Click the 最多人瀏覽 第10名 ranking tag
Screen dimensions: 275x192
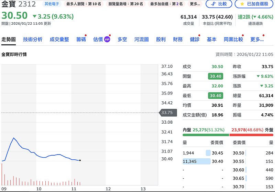pyautogui.click(x=84, y=4)
